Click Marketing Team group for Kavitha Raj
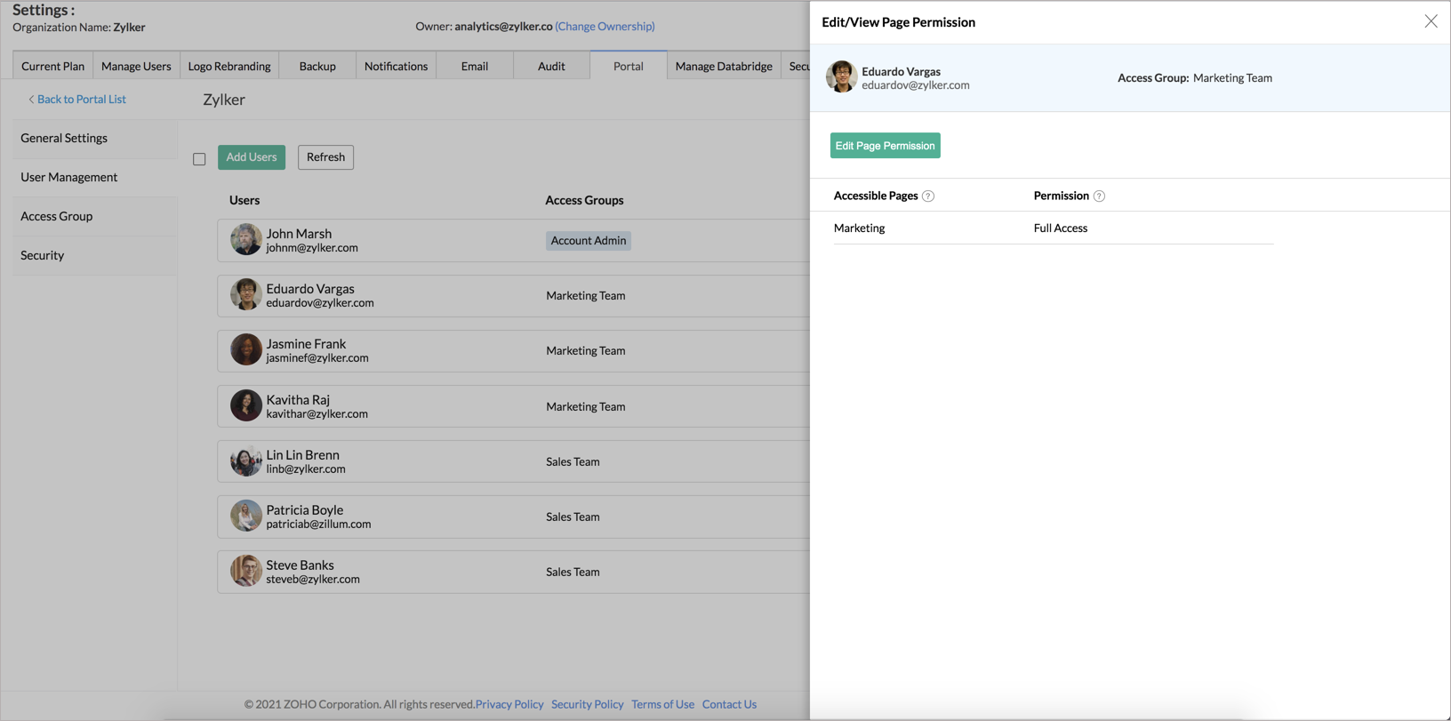 (586, 407)
